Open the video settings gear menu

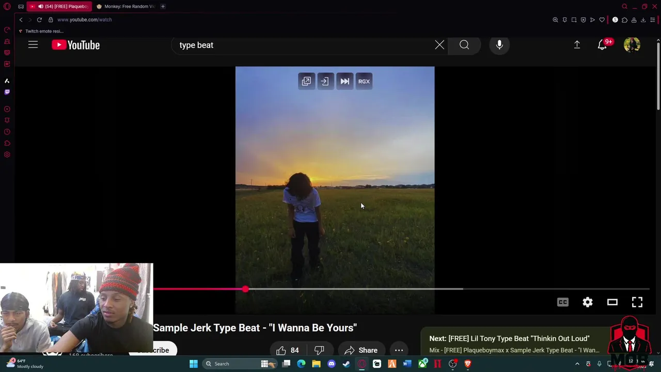coord(588,302)
